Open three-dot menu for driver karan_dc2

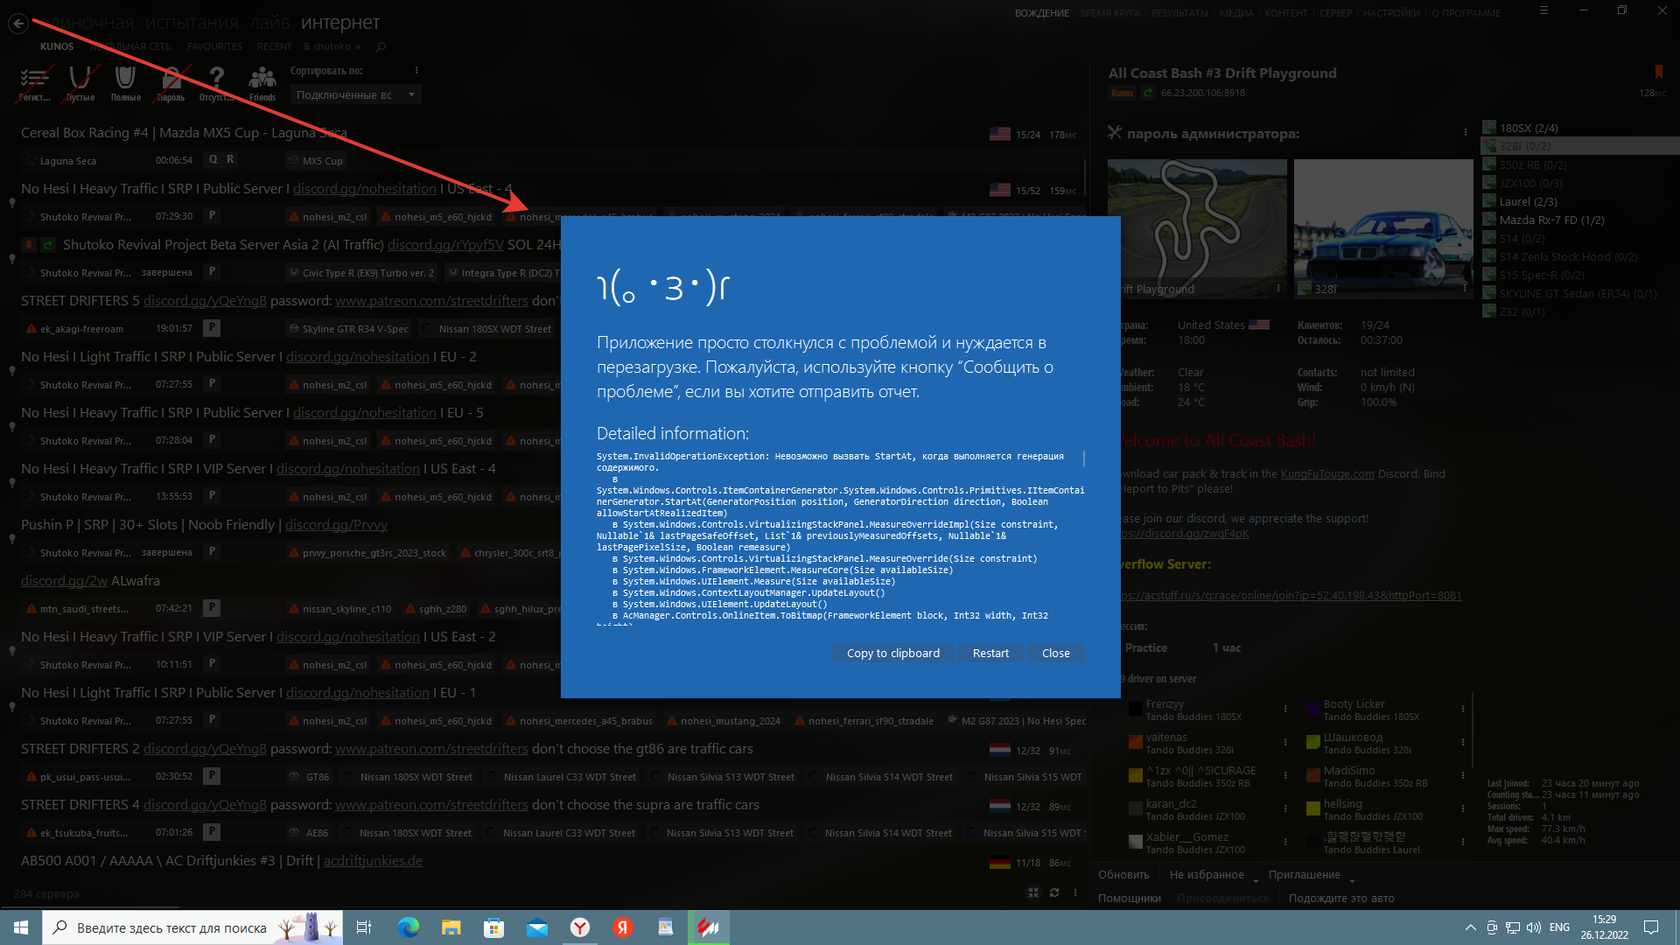pyautogui.click(x=1285, y=809)
